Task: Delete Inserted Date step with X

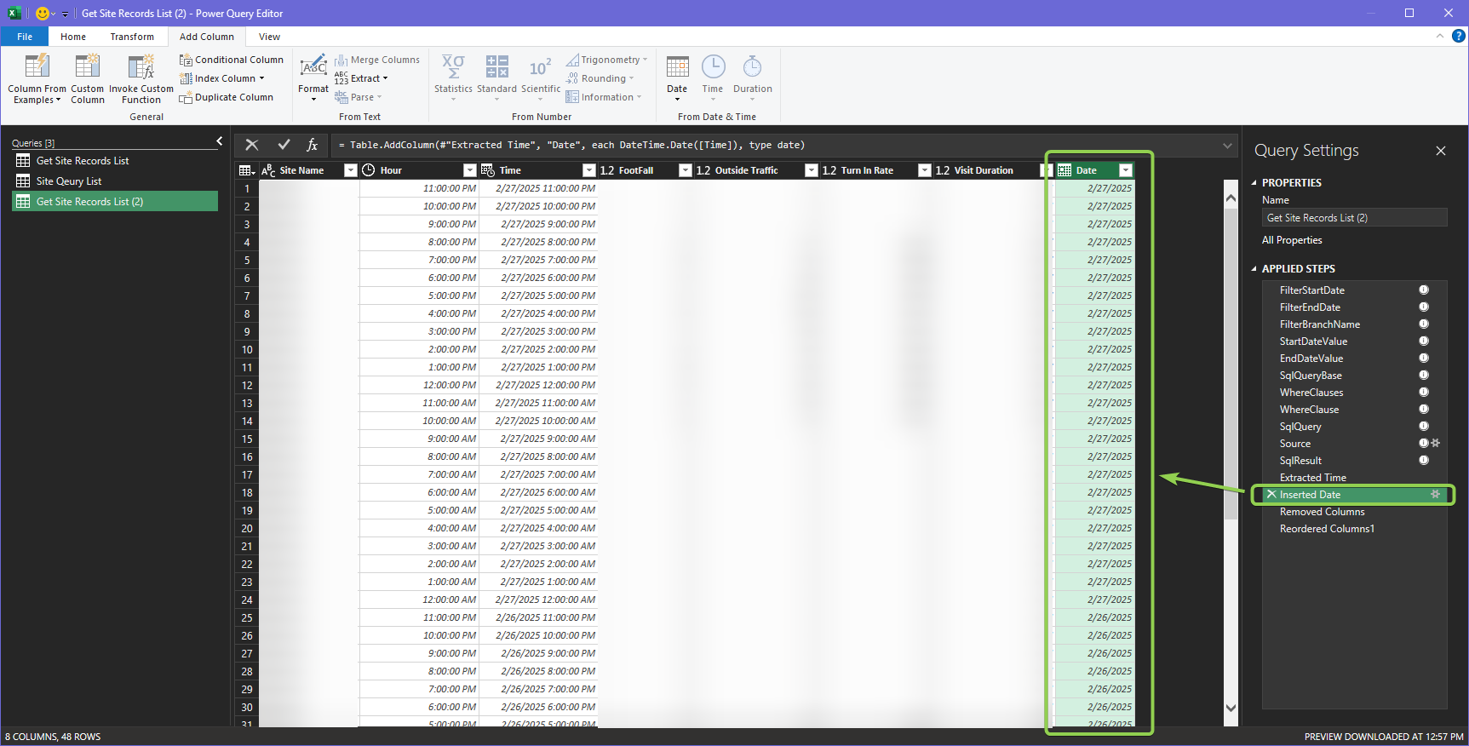Action: (1271, 494)
